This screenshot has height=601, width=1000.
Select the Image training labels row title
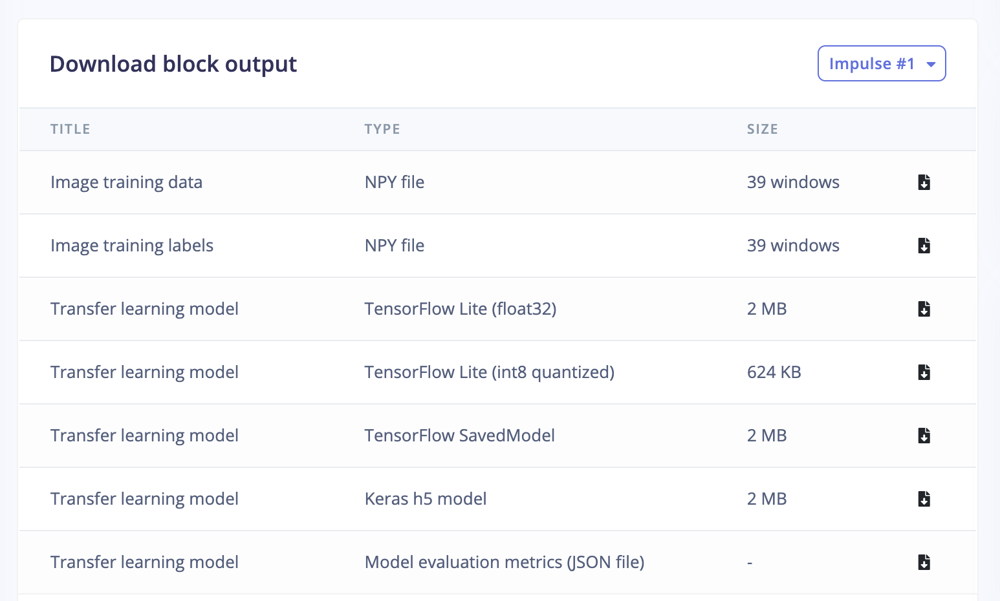[x=132, y=246]
